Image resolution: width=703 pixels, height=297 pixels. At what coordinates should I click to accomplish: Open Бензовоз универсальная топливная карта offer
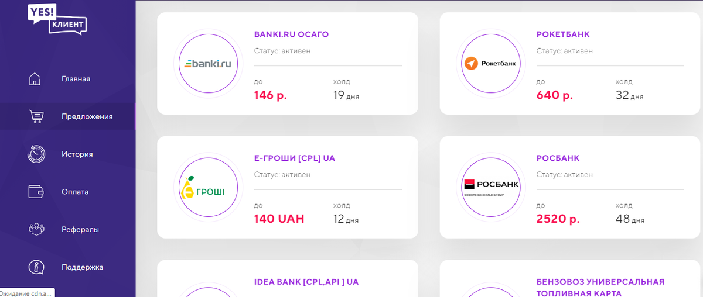pyautogui.click(x=600, y=287)
